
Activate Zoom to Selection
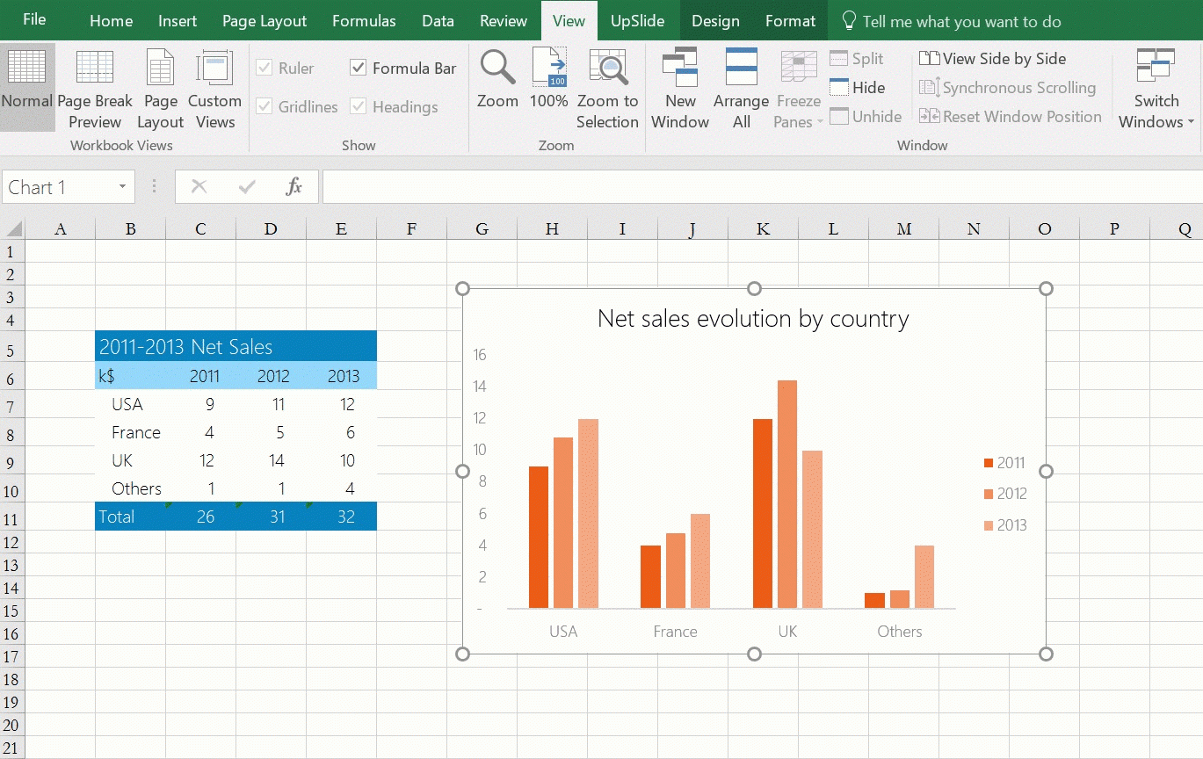(607, 88)
